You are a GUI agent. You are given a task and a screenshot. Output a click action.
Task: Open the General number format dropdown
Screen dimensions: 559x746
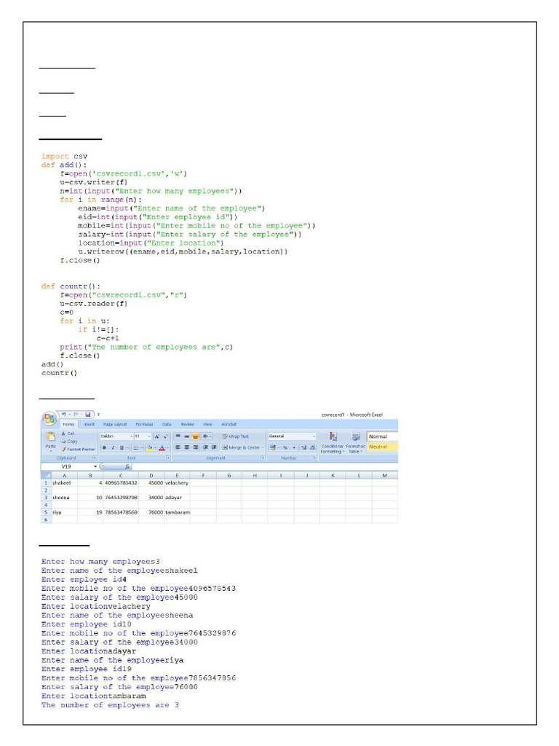click(315, 436)
